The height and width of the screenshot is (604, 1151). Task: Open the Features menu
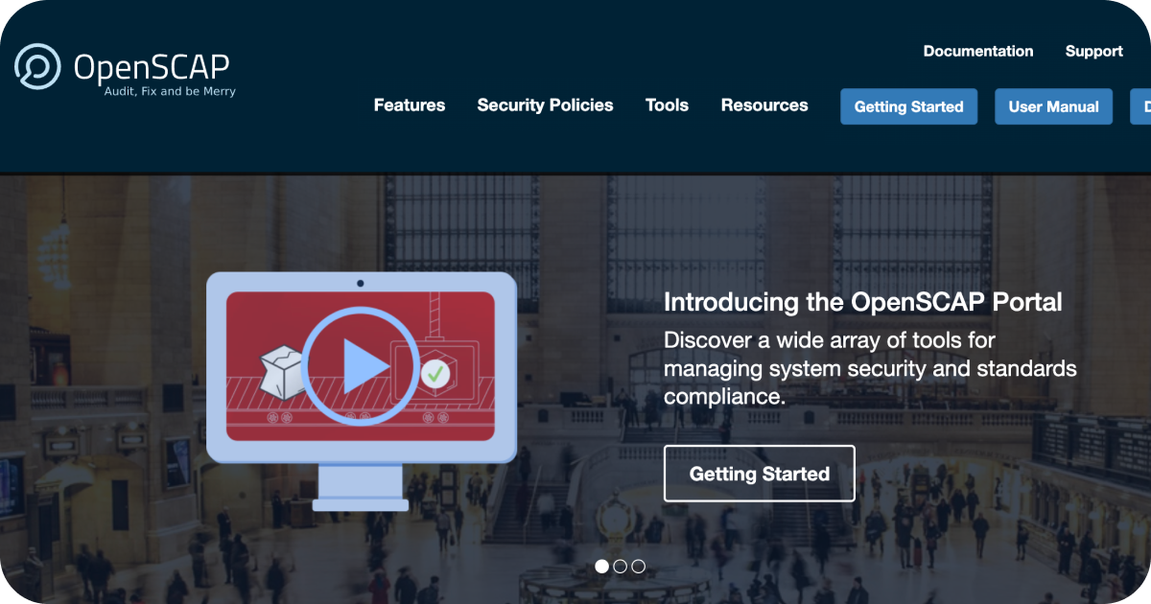(410, 105)
